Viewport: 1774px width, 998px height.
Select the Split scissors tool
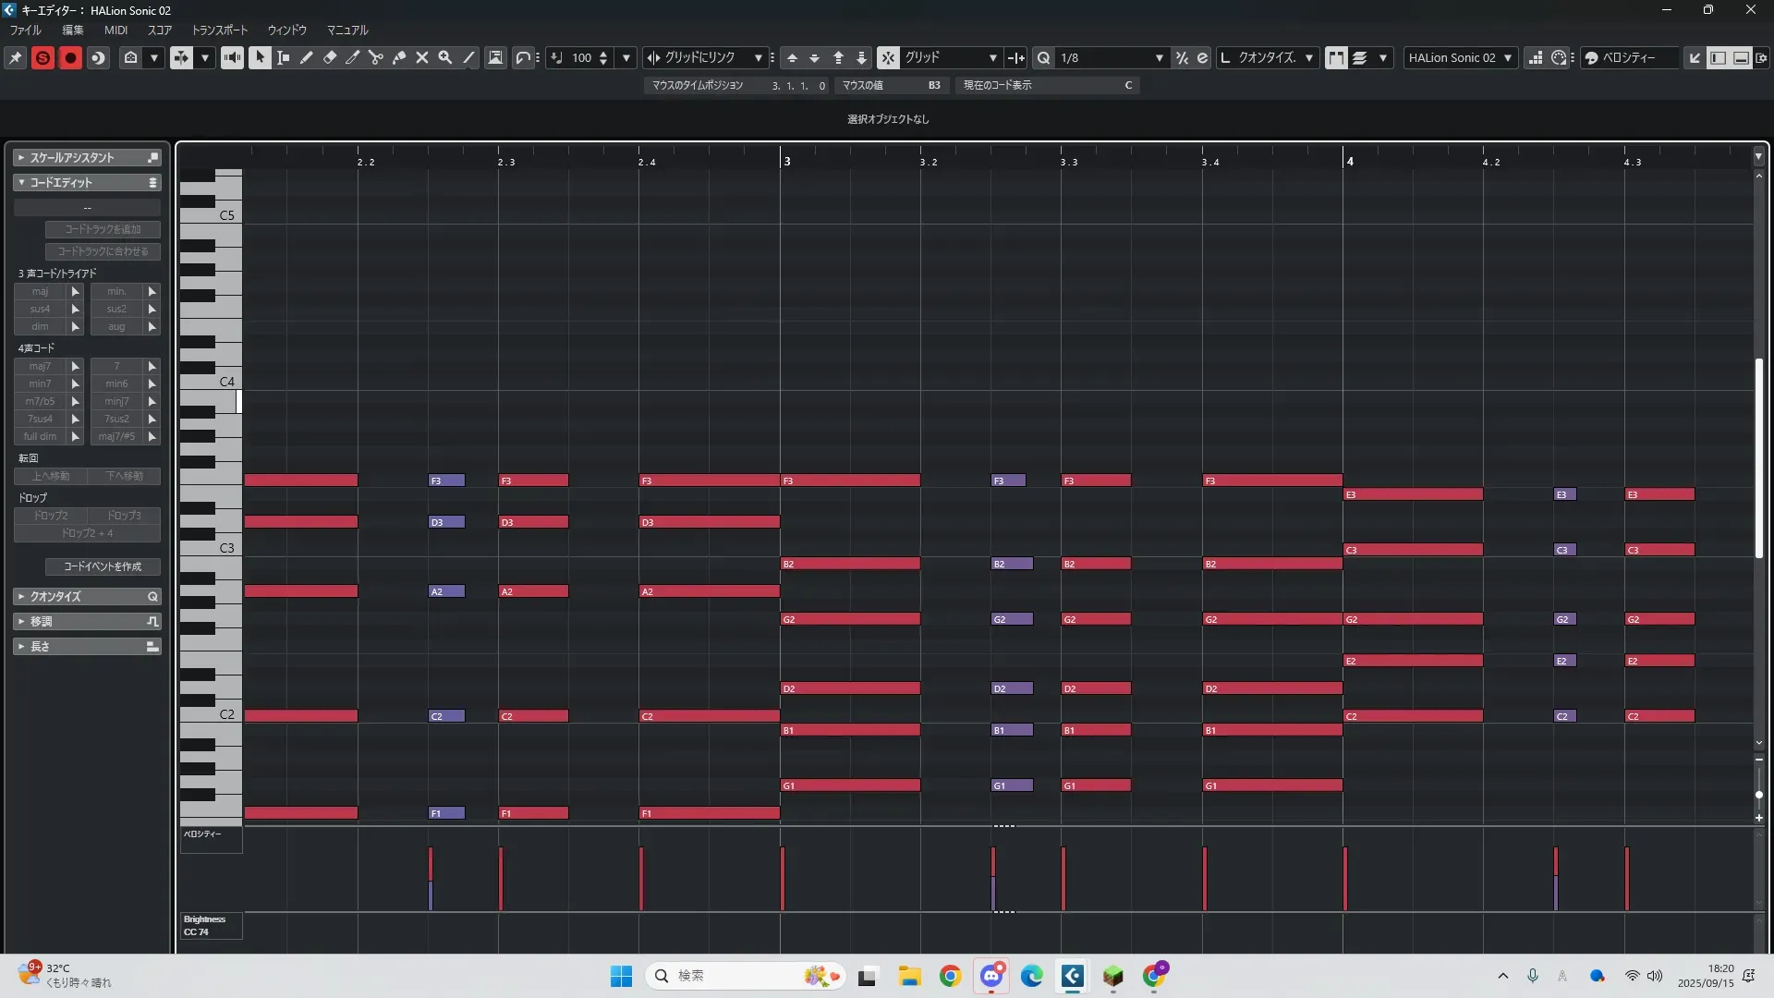point(376,57)
